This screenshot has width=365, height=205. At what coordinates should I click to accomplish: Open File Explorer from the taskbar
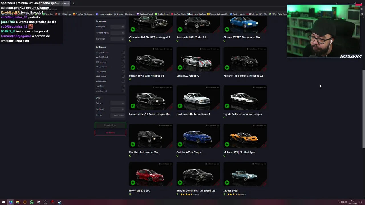(18, 202)
